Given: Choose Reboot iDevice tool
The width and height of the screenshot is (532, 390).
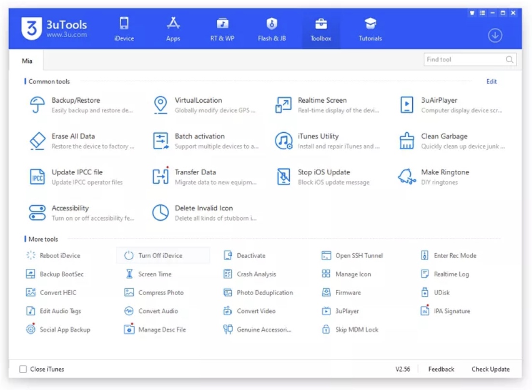Looking at the screenshot, I should pyautogui.click(x=53, y=255).
